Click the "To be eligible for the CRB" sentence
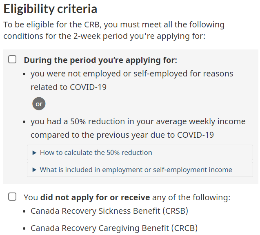The height and width of the screenshot is (235, 260). pos(114,25)
